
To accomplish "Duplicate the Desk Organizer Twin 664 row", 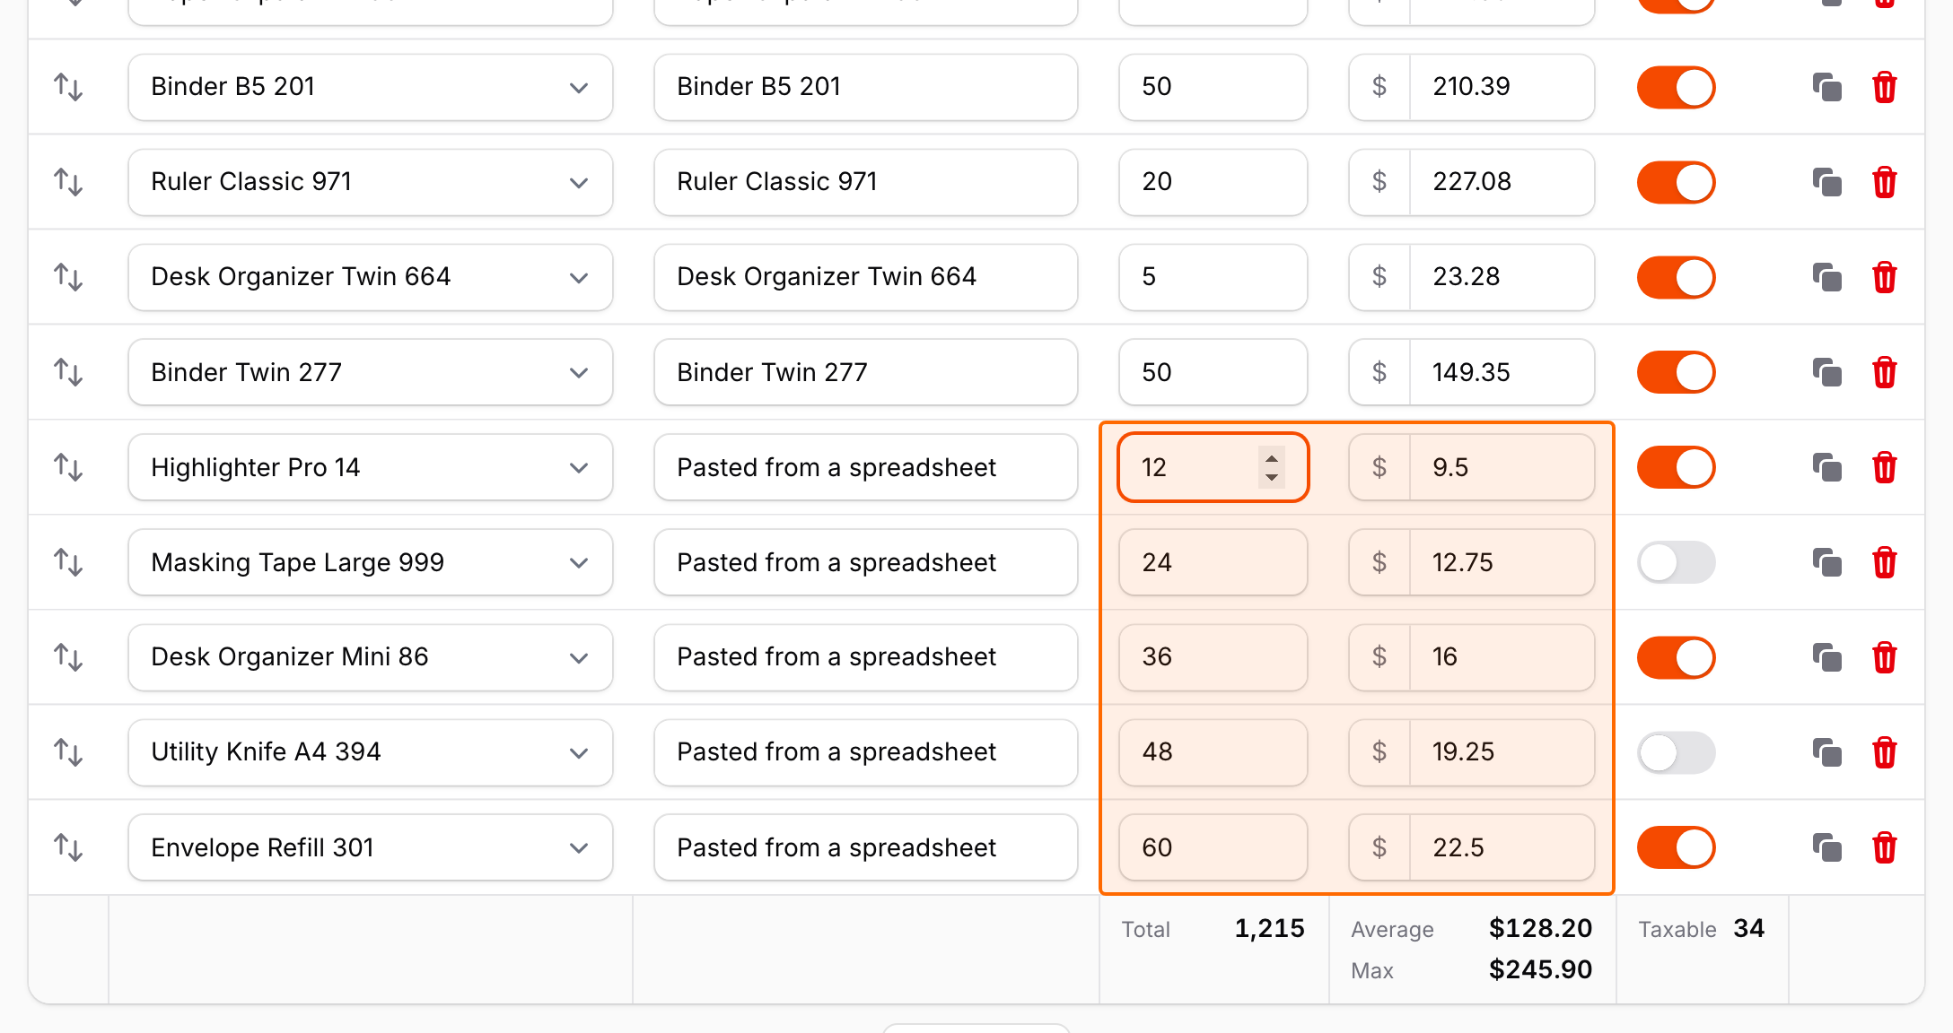I will point(1826,278).
